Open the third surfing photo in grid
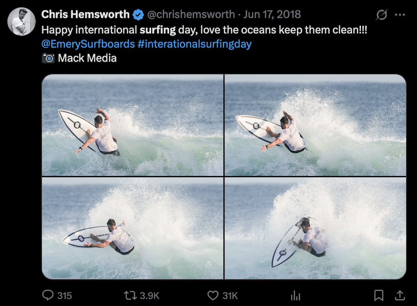 [x=133, y=228]
